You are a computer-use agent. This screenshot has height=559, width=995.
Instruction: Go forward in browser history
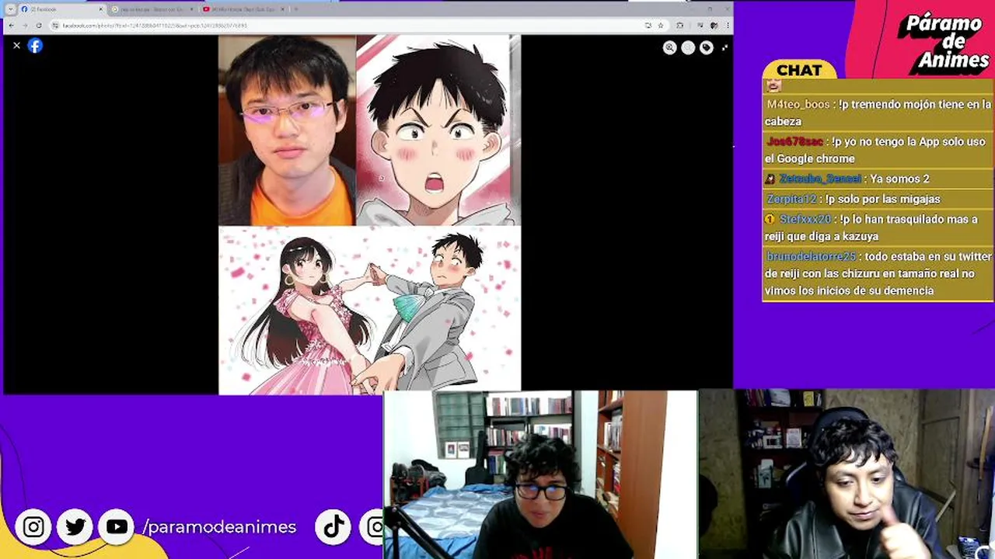click(x=25, y=26)
